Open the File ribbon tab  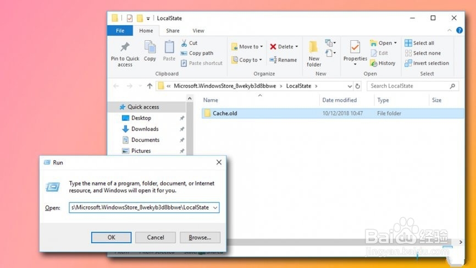point(120,31)
